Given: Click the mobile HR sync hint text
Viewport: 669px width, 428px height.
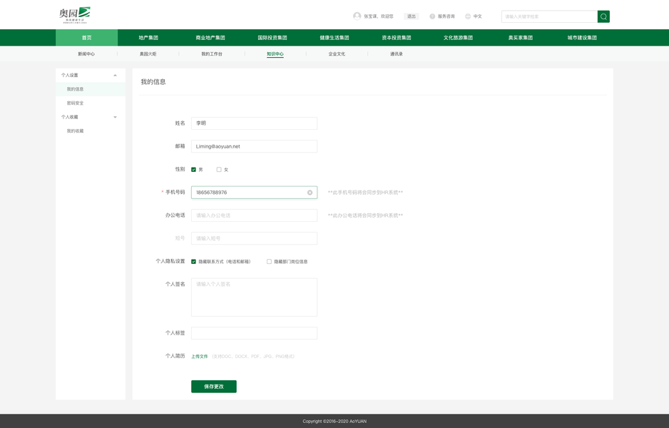Looking at the screenshot, I should tap(365, 193).
